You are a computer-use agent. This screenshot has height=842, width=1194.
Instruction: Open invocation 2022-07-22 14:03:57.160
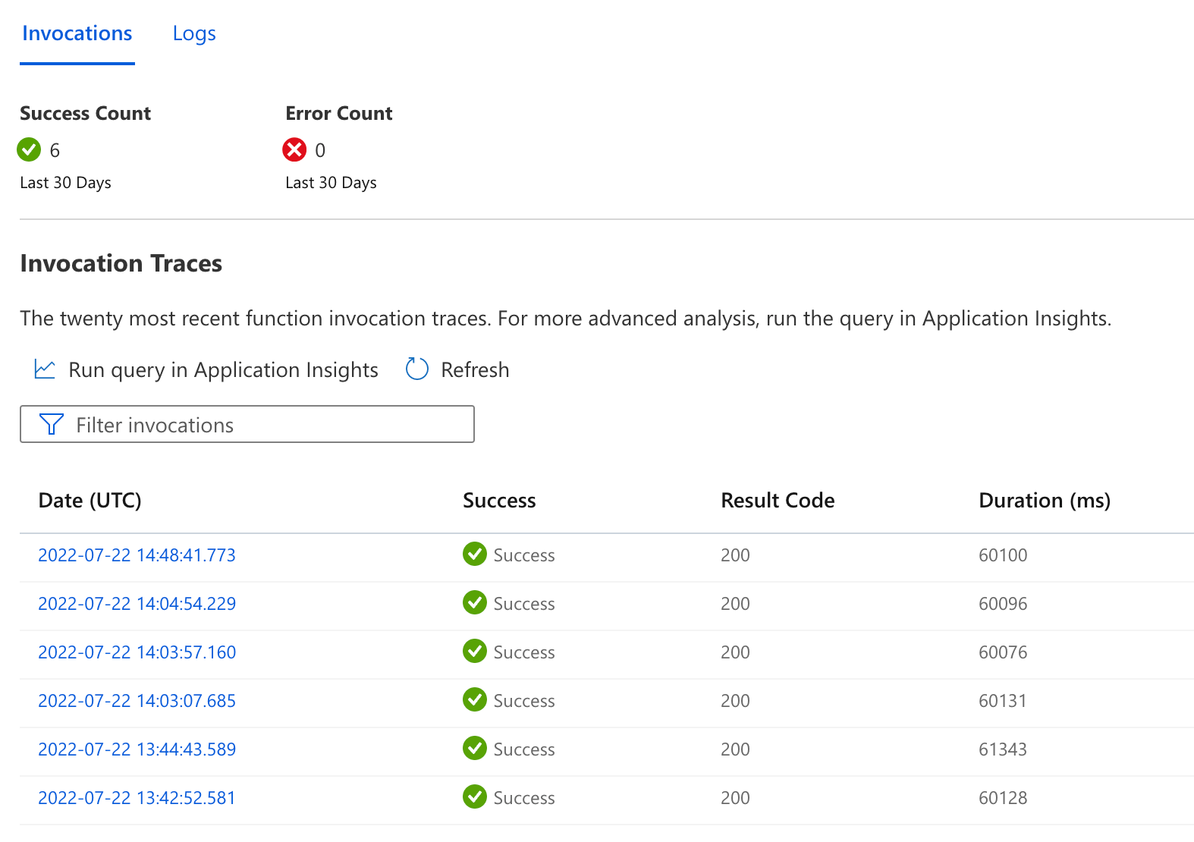pos(137,652)
